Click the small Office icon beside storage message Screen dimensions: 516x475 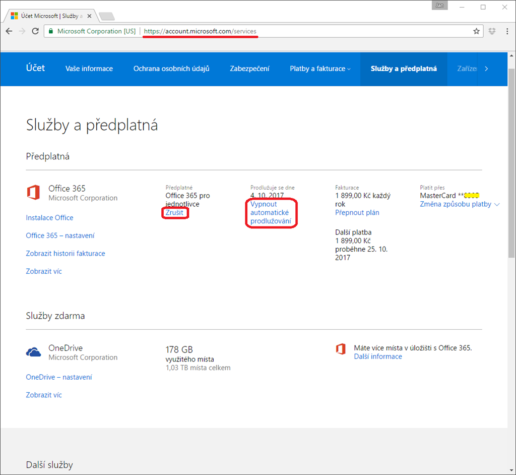pos(341,348)
